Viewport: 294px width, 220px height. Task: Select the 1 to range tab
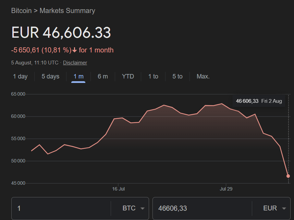click(x=153, y=76)
